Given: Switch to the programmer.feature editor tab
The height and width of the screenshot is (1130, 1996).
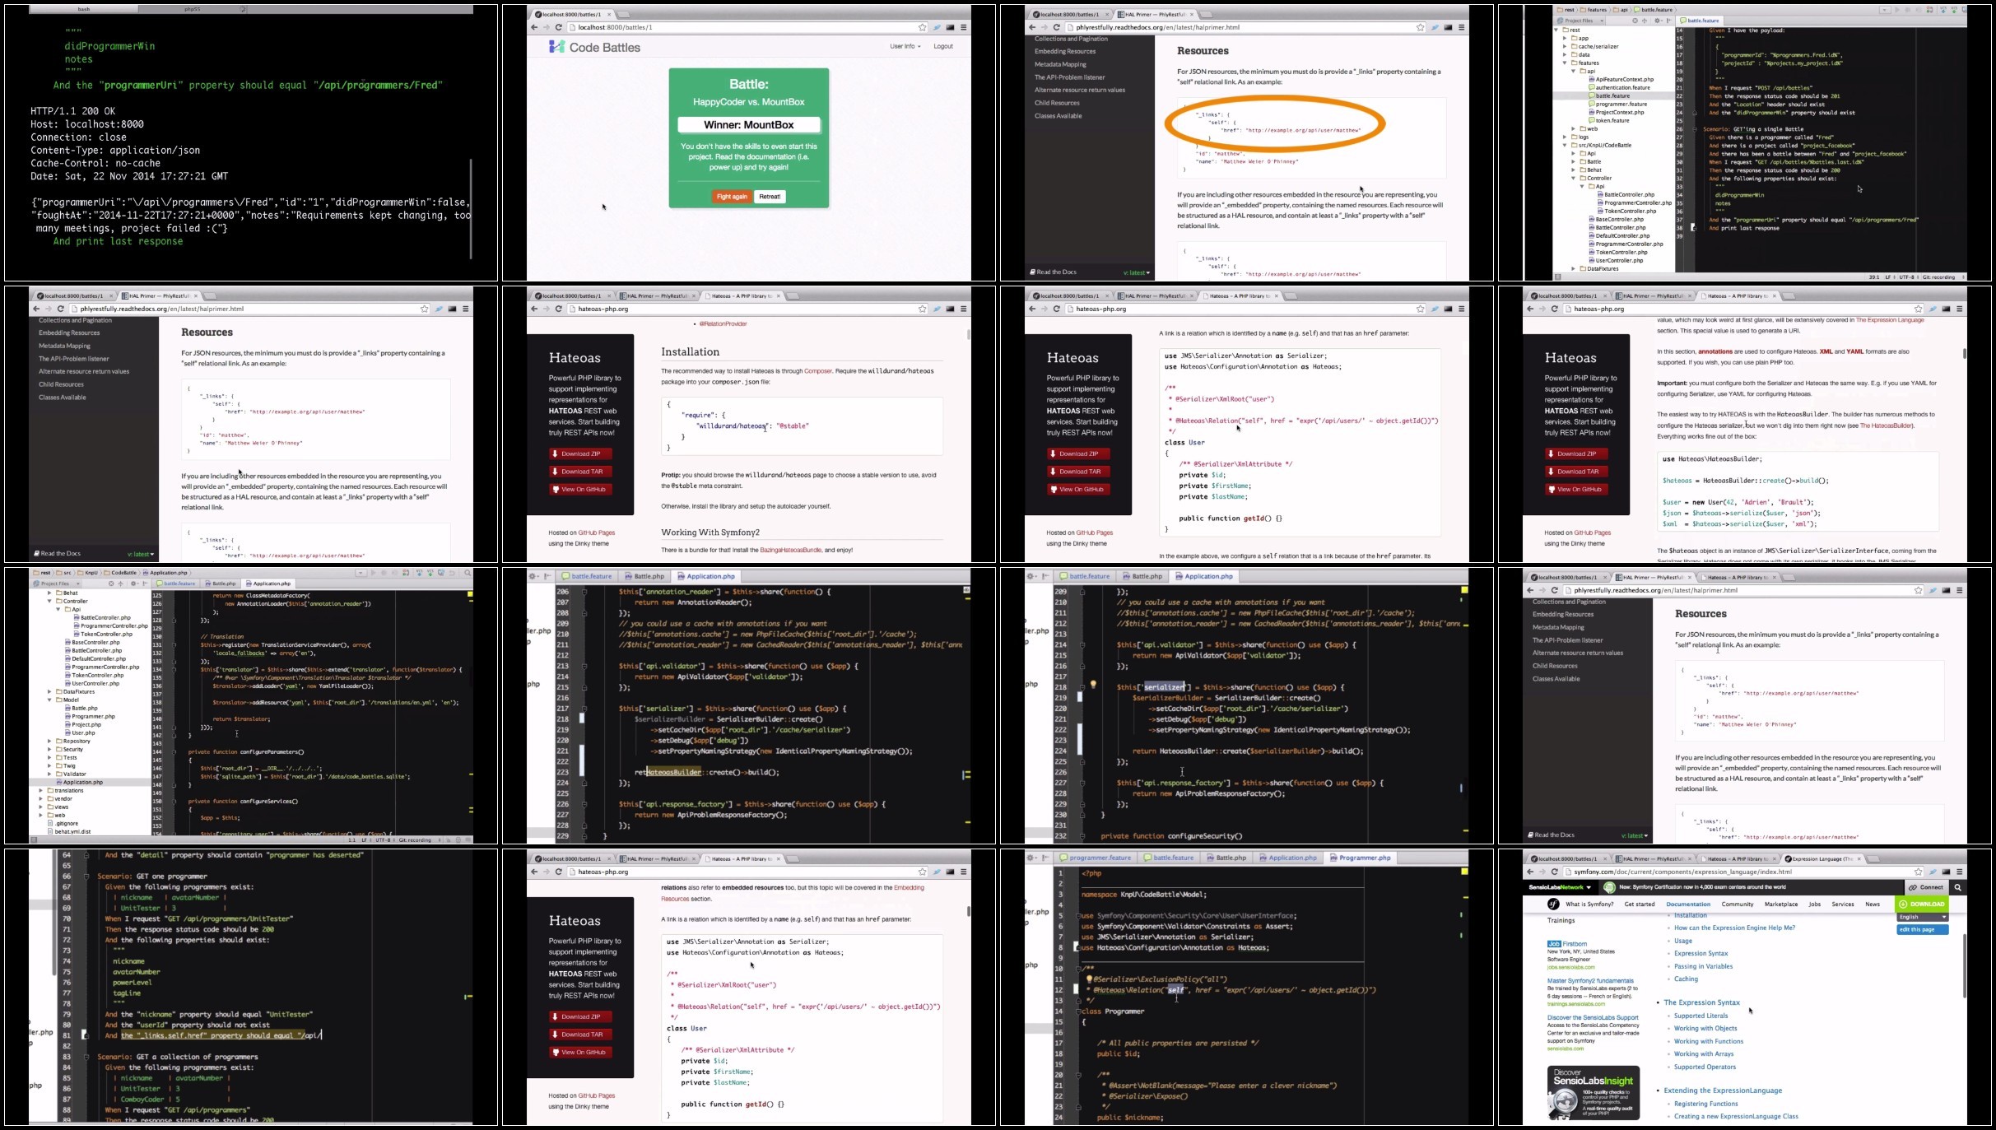Looking at the screenshot, I should tap(1096, 858).
